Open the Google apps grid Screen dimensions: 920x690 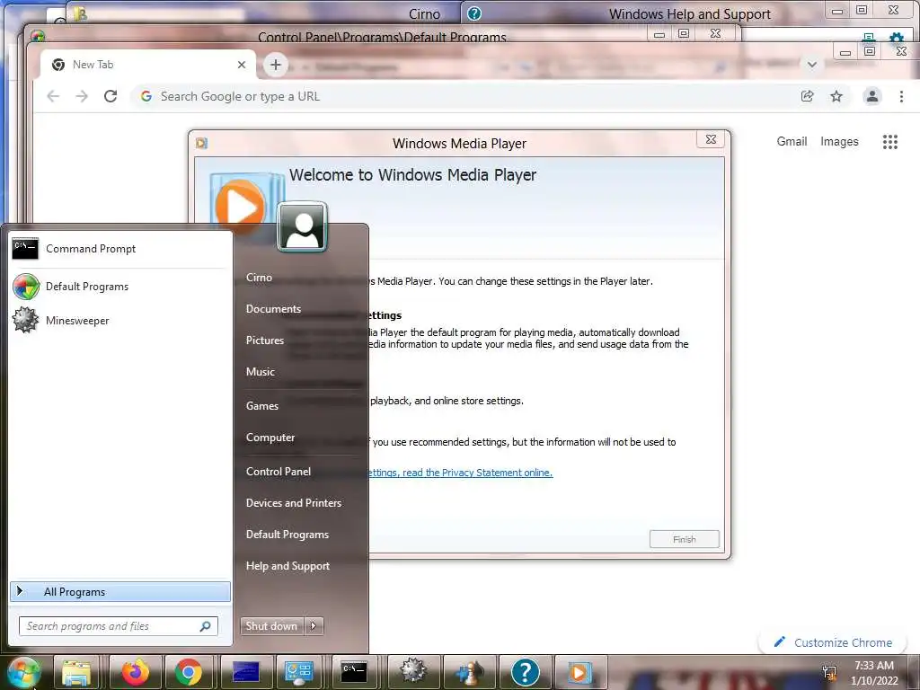click(x=890, y=141)
